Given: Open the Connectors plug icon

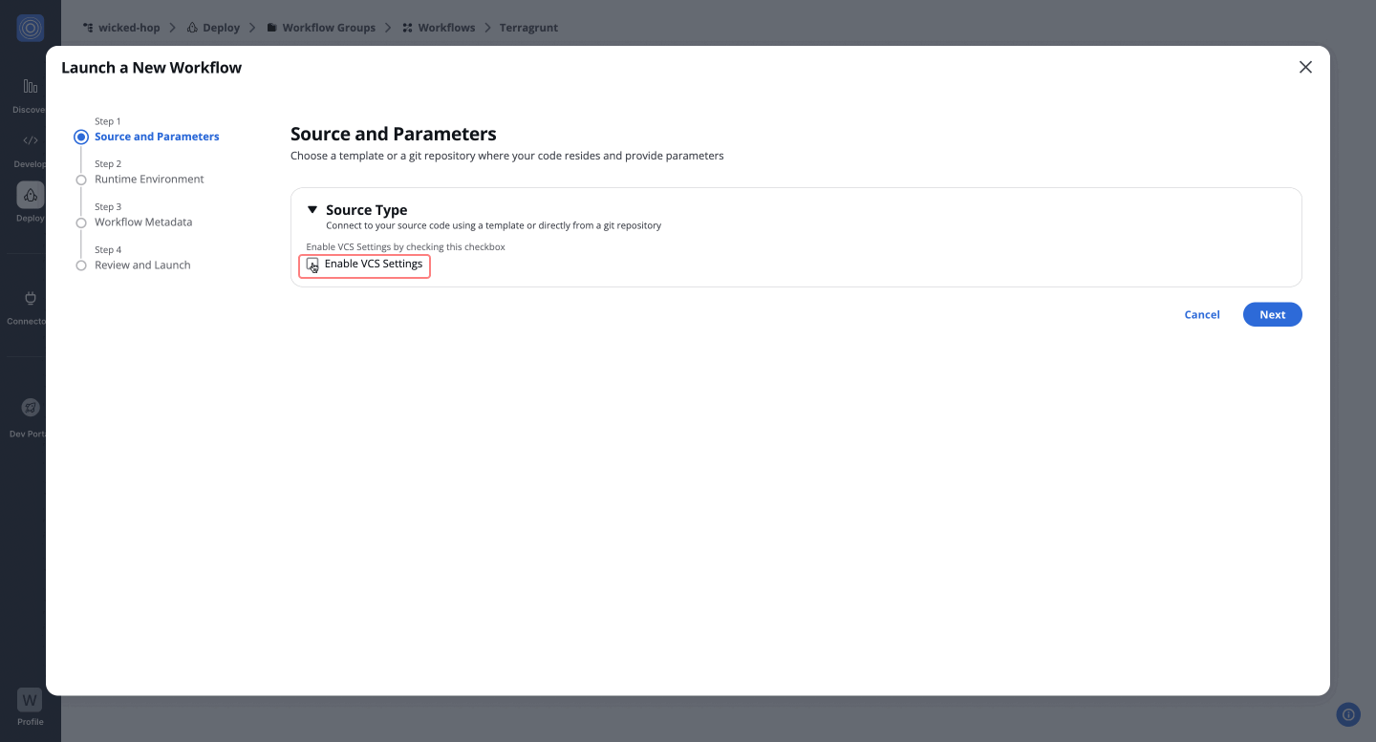Looking at the screenshot, I should coord(30,298).
